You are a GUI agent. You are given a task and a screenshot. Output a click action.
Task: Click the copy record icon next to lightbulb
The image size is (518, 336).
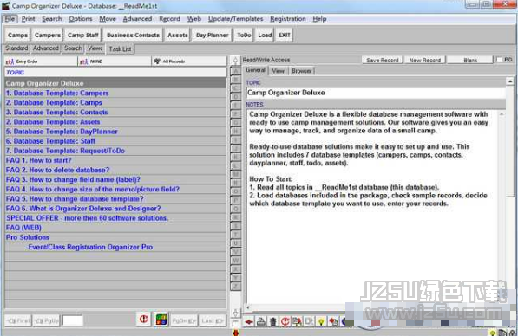click(309, 321)
